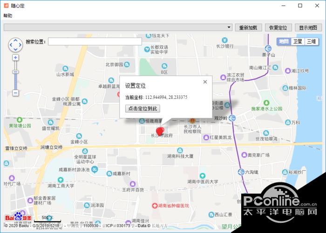Switch map to 三维 view
This screenshot has height=233, width=326.
(x=311, y=41)
